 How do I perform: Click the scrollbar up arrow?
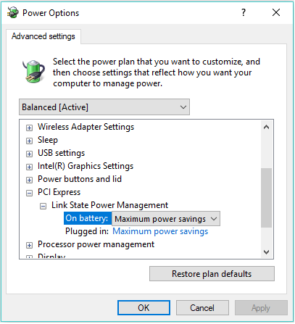267,127
